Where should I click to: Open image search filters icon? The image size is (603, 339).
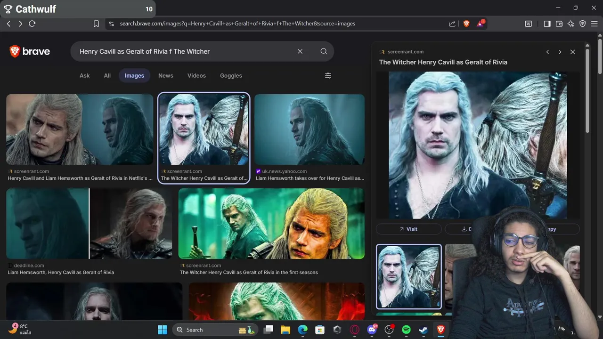[x=328, y=75]
